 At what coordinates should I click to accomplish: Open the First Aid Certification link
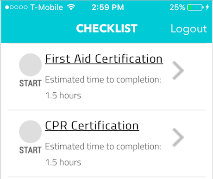click(x=104, y=59)
